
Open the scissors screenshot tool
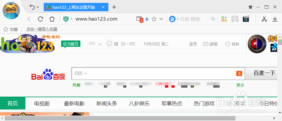tap(264, 19)
